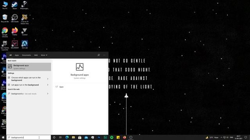Open the notification action center
Viewport: 250px width, 140px height.
(246, 137)
